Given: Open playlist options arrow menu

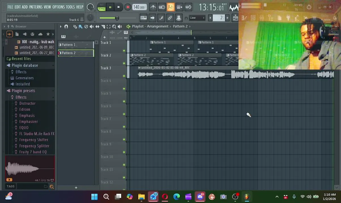Looking at the screenshot, I should click(60, 27).
